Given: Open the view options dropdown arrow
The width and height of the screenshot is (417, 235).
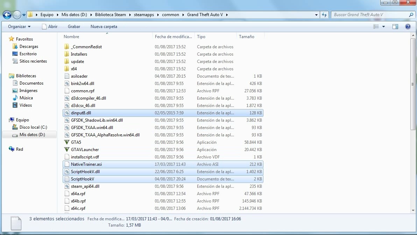Looking at the screenshot, I should coord(383,27).
